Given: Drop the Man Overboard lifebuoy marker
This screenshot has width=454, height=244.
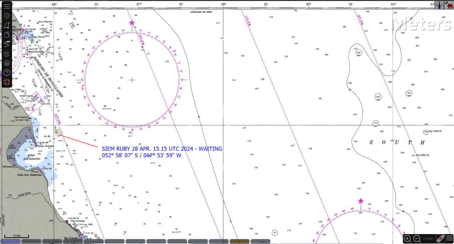Looking at the screenshot, I should coord(7,82).
